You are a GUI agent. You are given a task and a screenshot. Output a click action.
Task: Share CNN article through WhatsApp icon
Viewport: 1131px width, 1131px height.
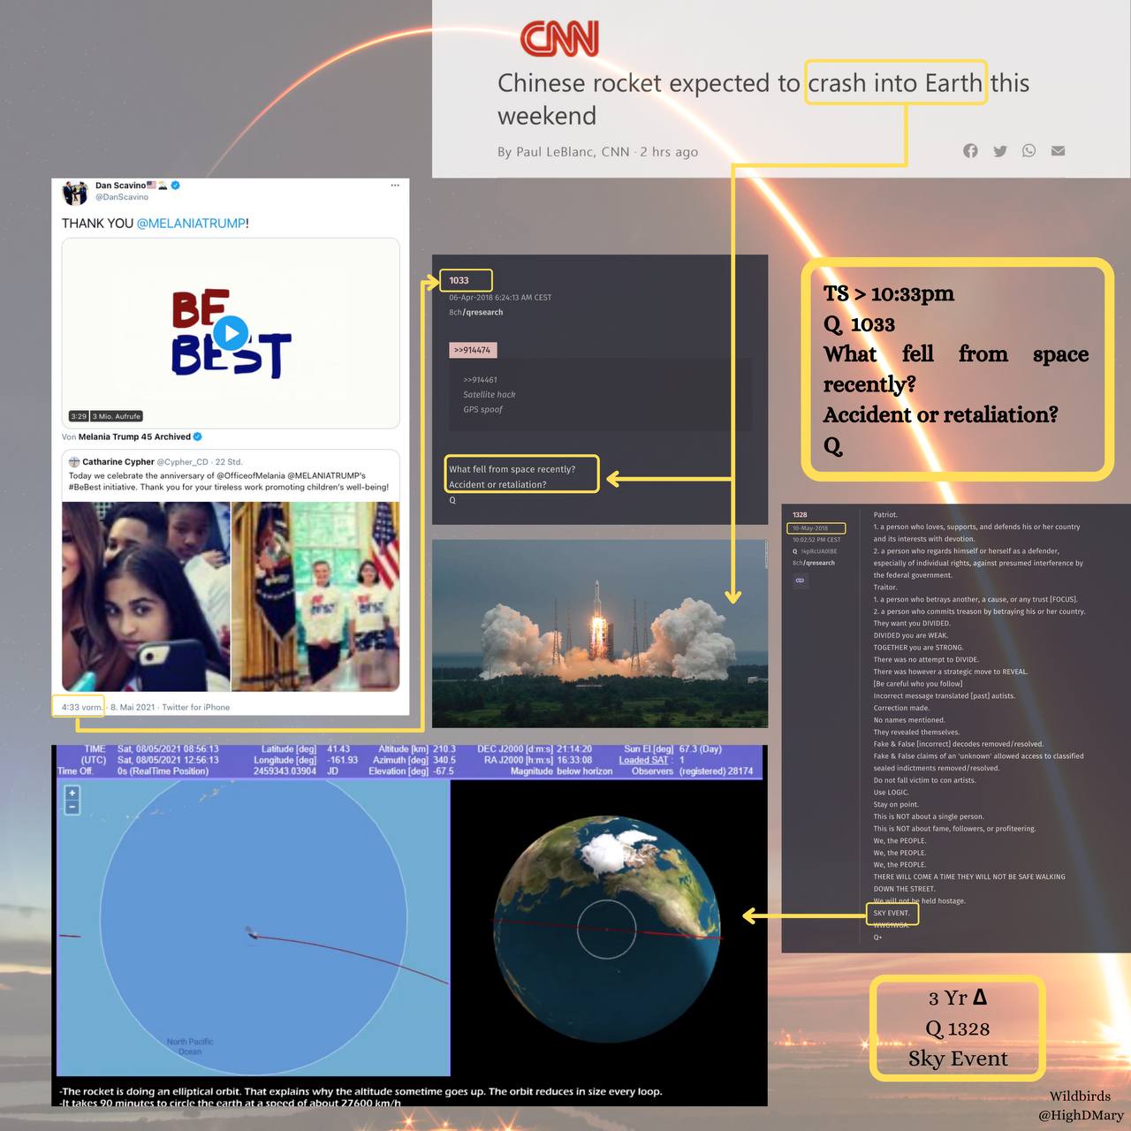coord(1029,151)
